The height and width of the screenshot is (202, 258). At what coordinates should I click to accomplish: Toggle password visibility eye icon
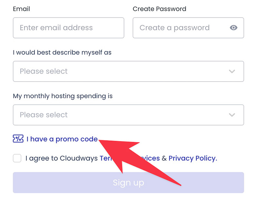(x=233, y=28)
